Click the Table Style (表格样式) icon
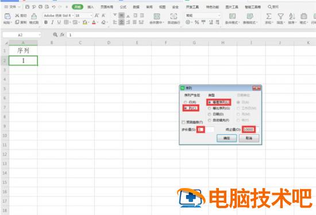The height and width of the screenshot is (215, 316). (x=250, y=16)
